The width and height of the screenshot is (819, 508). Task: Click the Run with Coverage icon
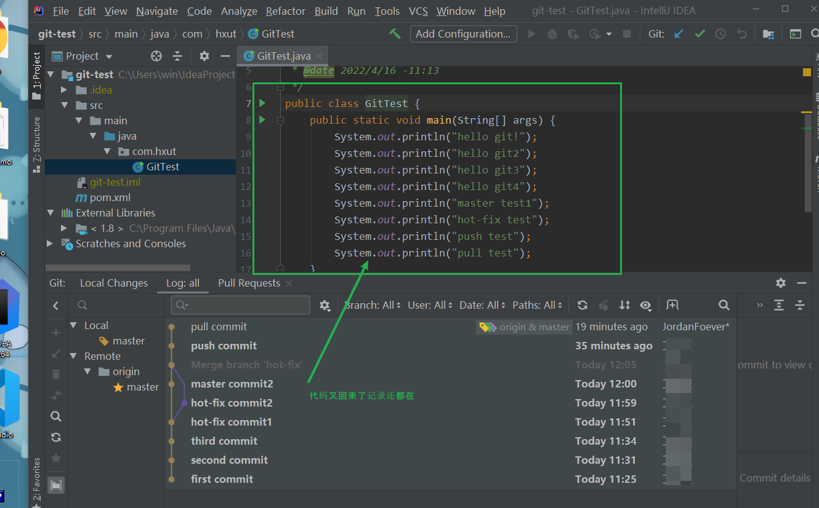[x=573, y=34]
